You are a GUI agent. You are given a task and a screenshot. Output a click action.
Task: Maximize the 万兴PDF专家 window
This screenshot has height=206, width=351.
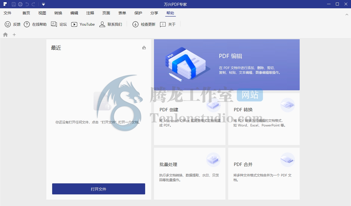tap(337, 4)
